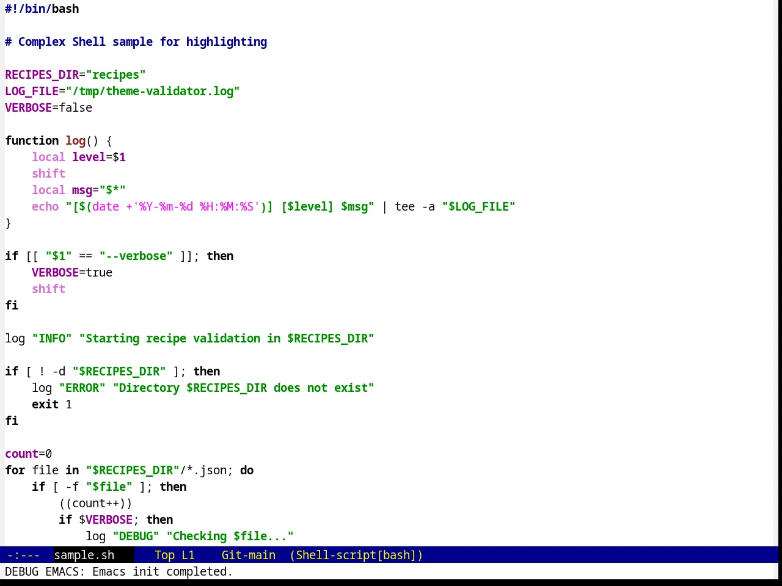The width and height of the screenshot is (782, 586).
Task: Click the "$file" string in the -f test
Action: pos(109,487)
